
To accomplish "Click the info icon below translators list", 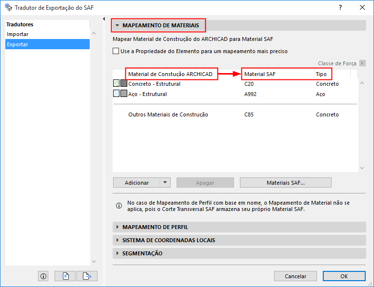I will click(x=43, y=276).
